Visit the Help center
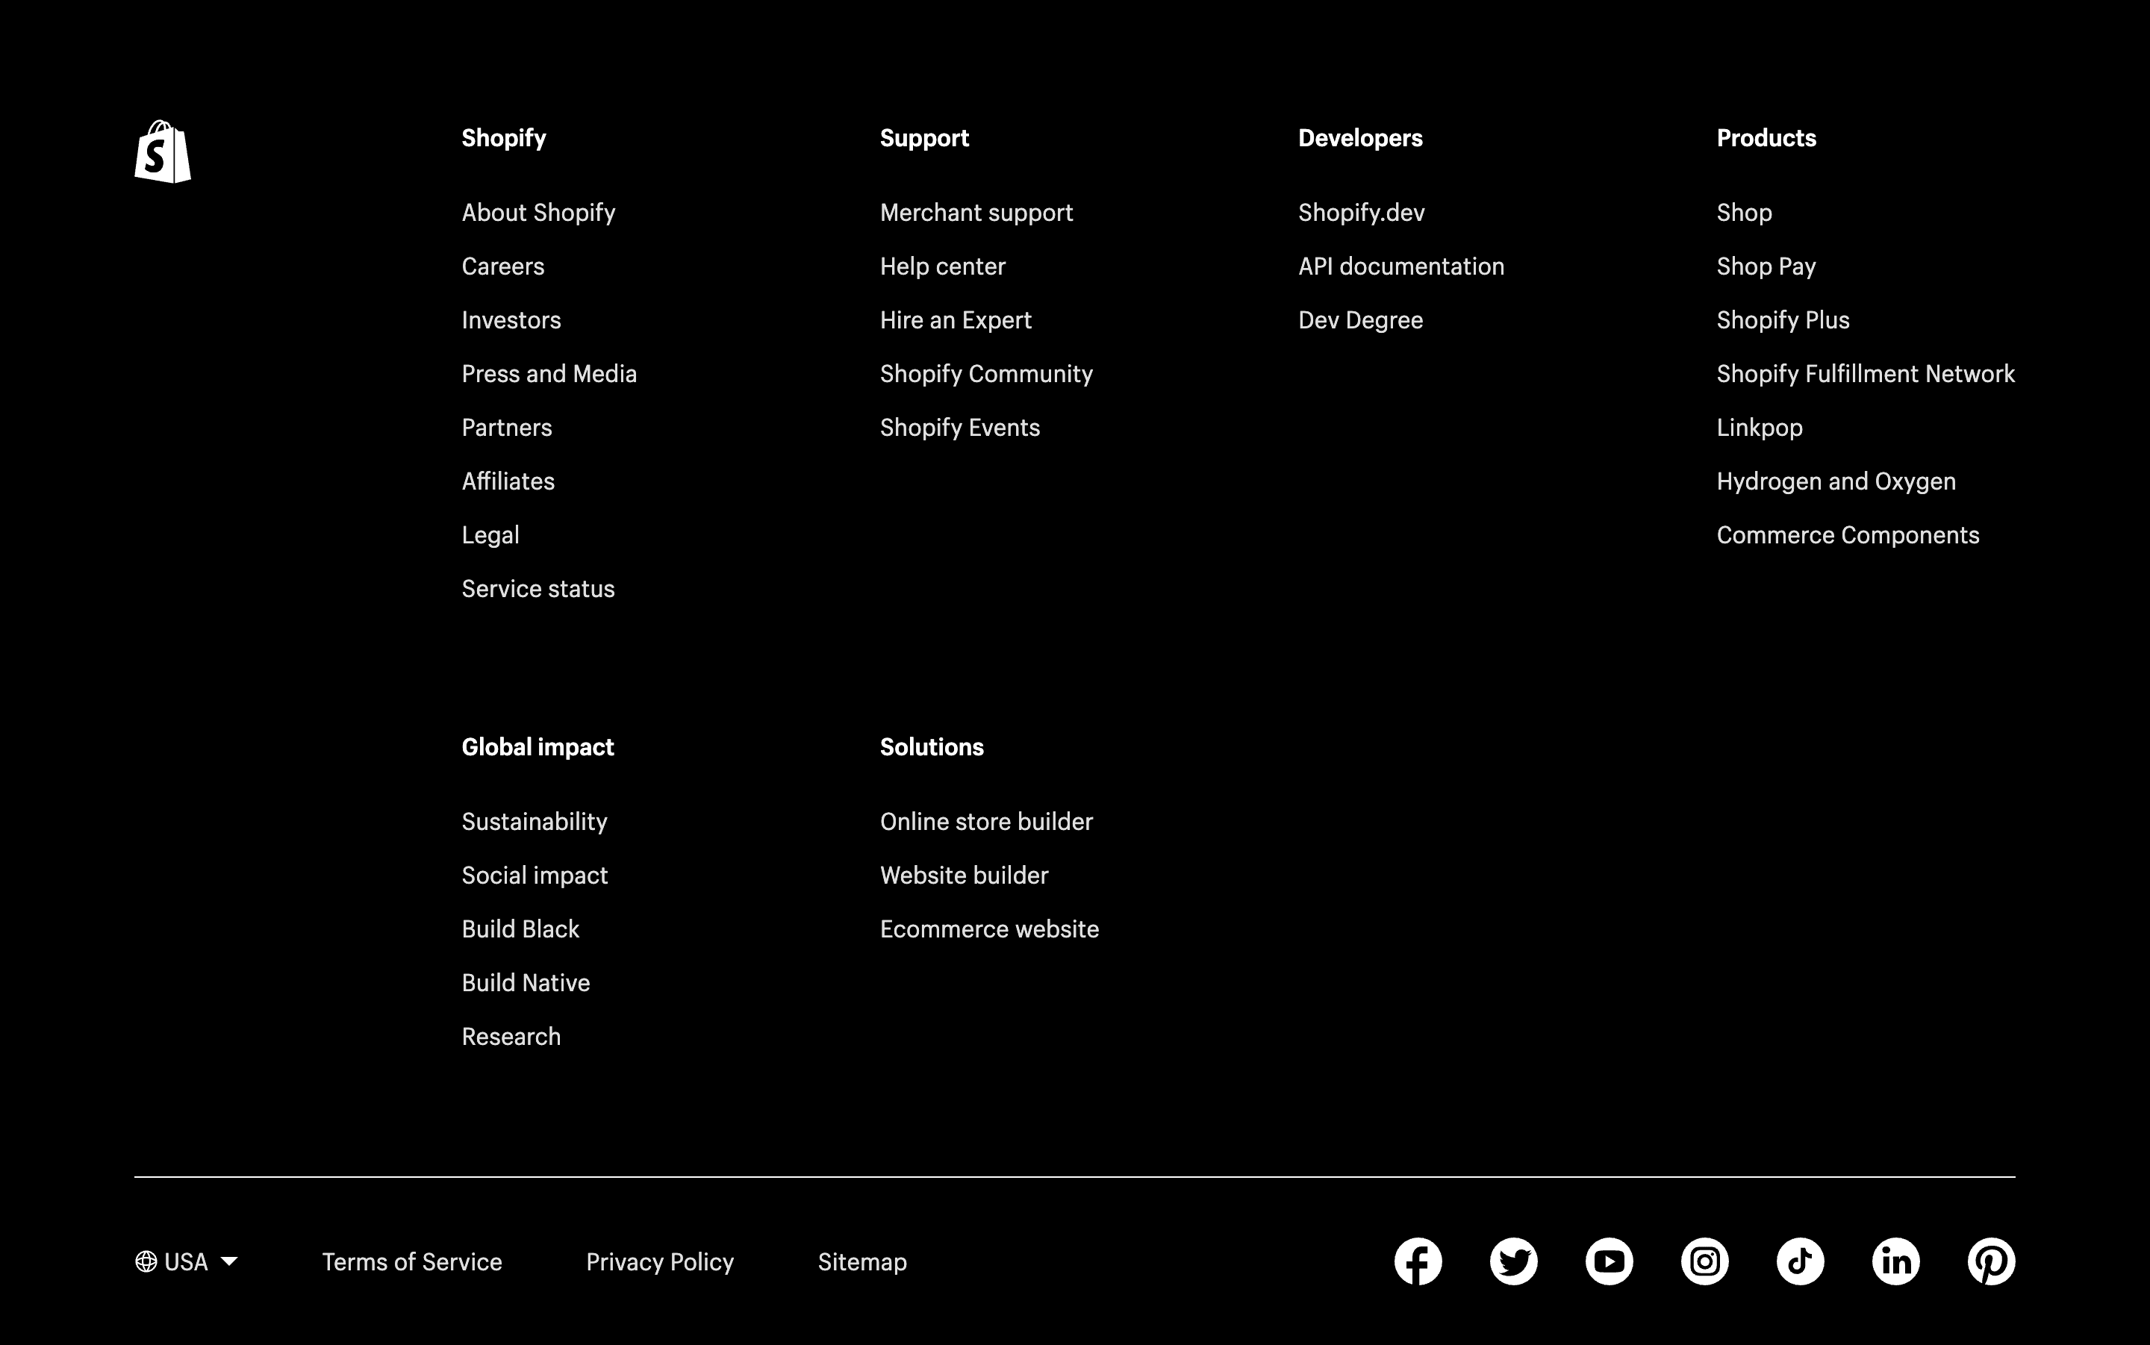The height and width of the screenshot is (1345, 2150). [x=943, y=266]
